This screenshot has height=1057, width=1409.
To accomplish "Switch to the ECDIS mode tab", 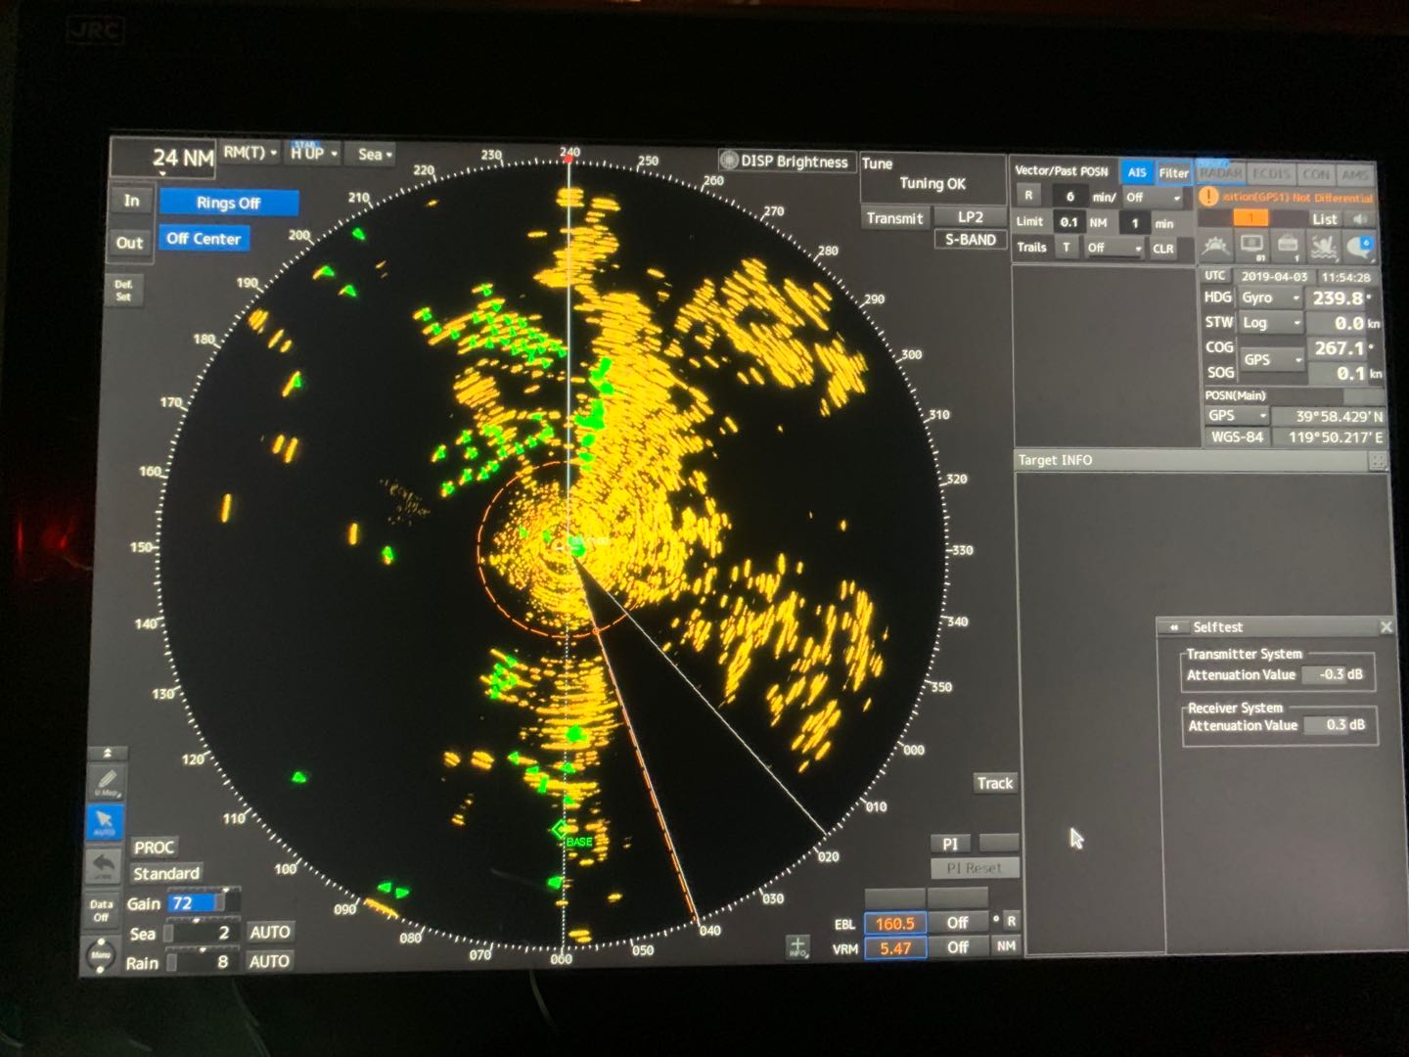I will tap(1271, 174).
